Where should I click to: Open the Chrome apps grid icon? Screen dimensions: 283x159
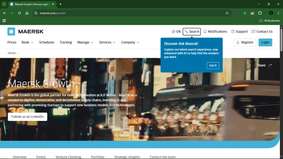4,21
